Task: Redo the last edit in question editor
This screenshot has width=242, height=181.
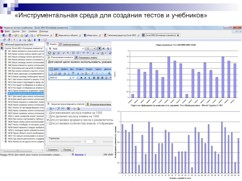Action: pos(88,53)
